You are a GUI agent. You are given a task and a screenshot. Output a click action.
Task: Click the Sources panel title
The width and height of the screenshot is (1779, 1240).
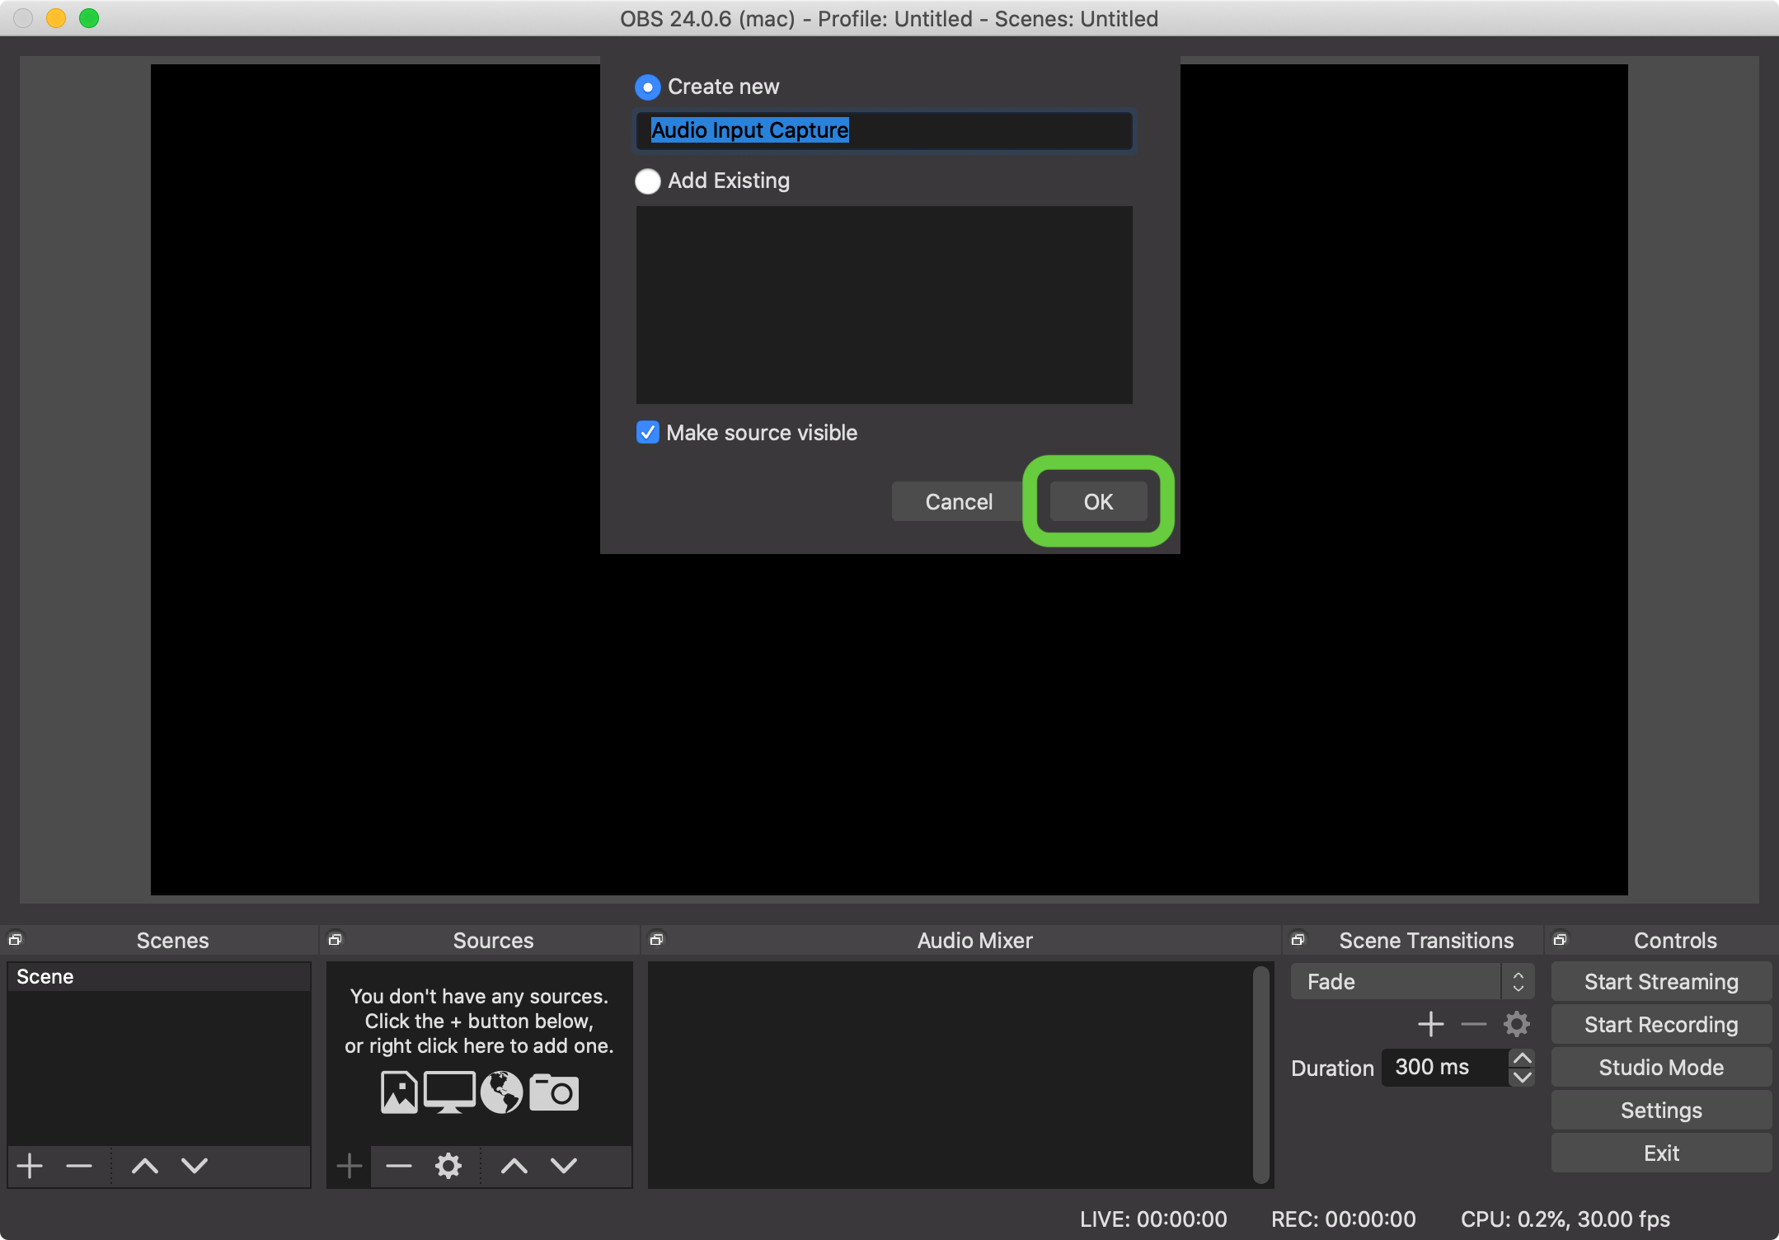click(x=493, y=940)
